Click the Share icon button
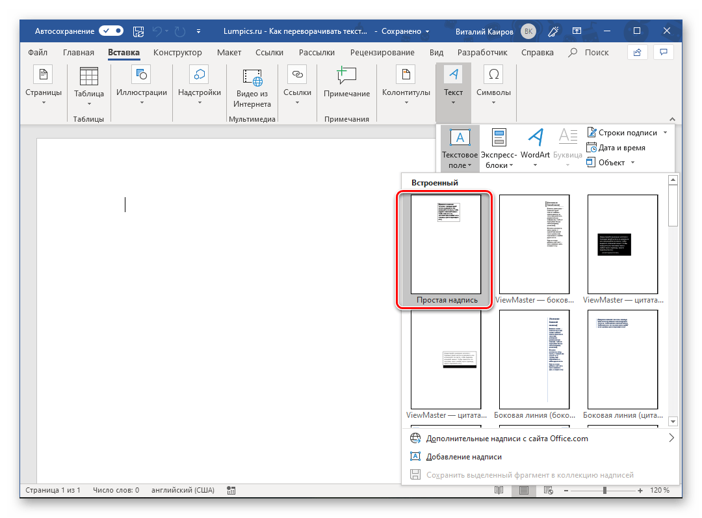 click(638, 53)
